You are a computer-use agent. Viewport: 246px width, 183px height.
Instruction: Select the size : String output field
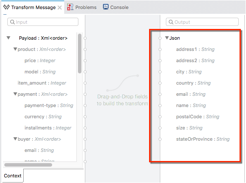189,128
